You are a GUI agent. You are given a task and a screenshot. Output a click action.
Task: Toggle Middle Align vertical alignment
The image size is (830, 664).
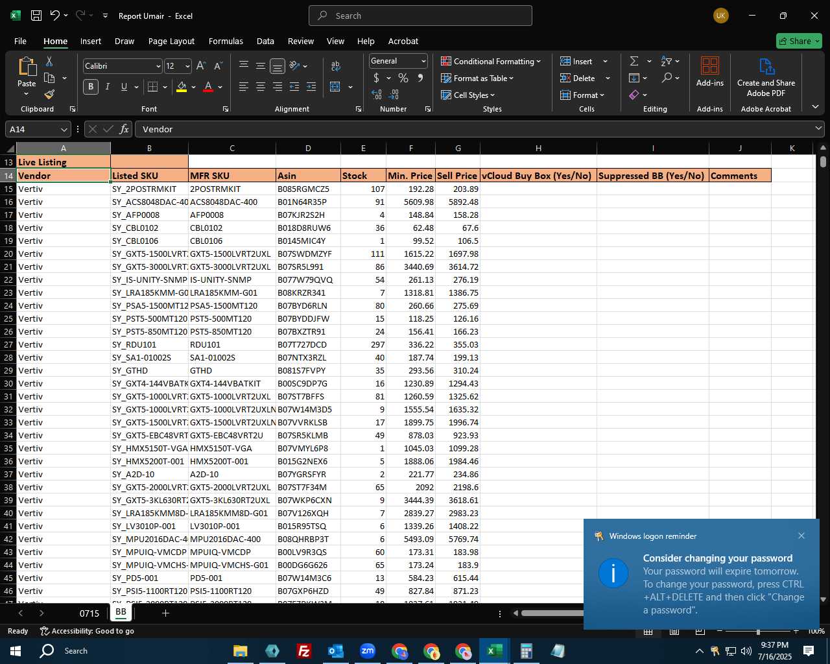(261, 66)
